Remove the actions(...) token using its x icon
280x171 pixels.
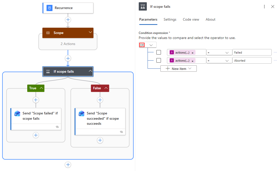192,52
